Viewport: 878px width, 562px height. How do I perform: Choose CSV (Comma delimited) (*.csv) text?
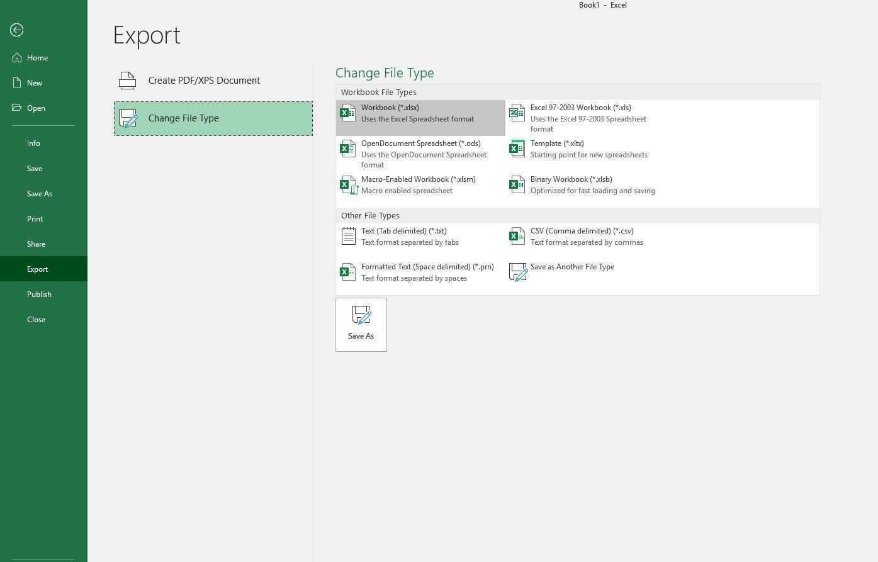[x=582, y=231]
